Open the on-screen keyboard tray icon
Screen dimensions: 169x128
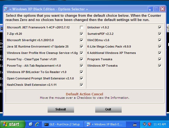pos(135,125)
